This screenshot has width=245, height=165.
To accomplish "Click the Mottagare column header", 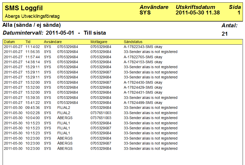I will [99, 42].
